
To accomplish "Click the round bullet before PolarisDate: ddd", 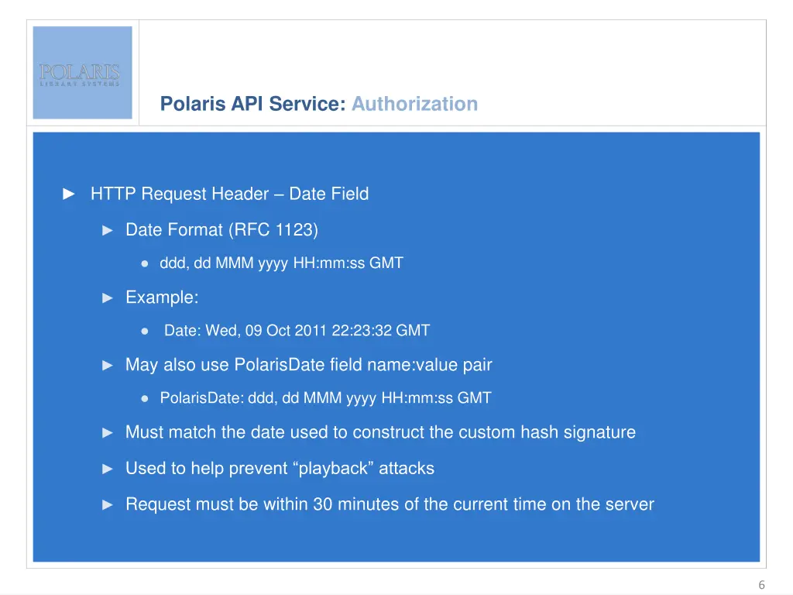I will click(x=145, y=398).
